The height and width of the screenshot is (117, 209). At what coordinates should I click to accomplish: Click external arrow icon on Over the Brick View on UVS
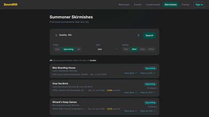click(154, 93)
